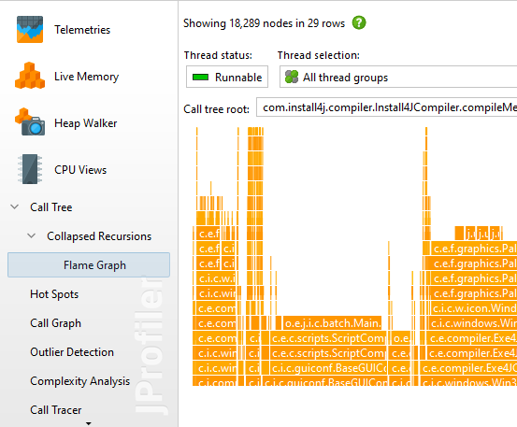Open the CPU Views chip icon
The height and width of the screenshot is (427, 517).
tap(30, 169)
